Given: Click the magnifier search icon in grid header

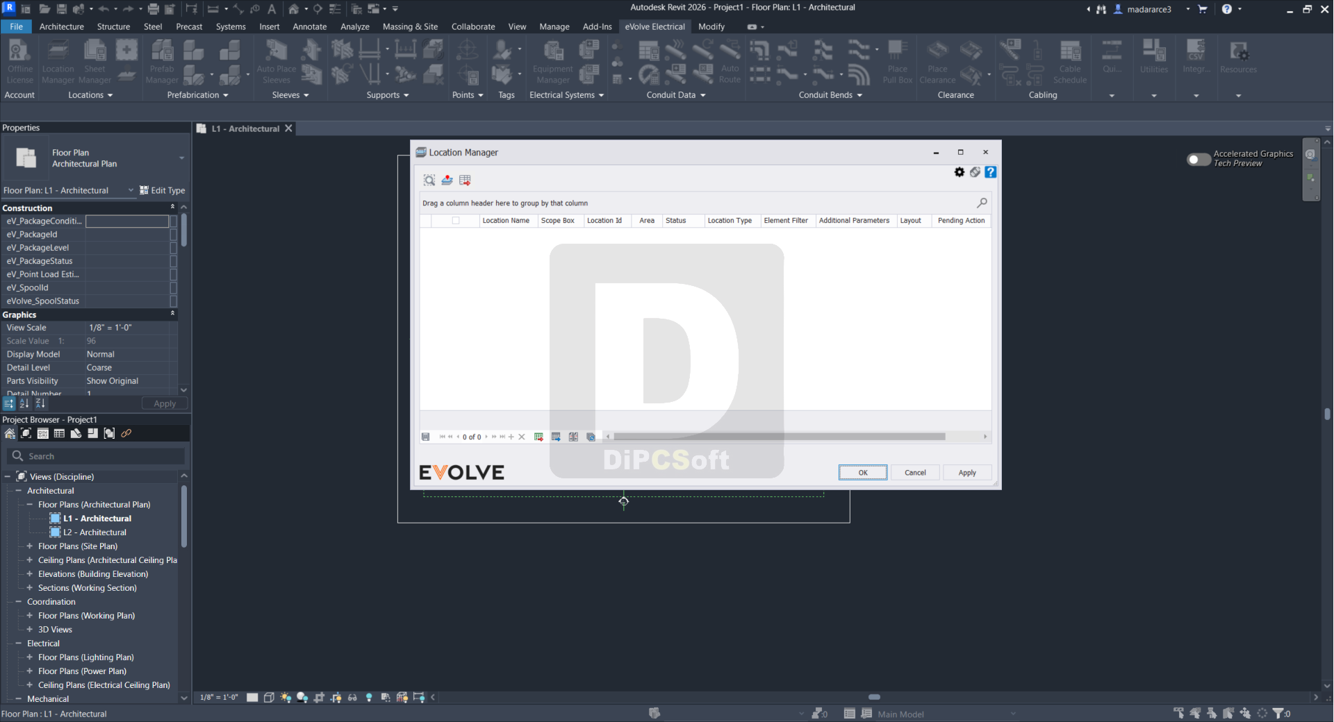Looking at the screenshot, I should (x=982, y=203).
